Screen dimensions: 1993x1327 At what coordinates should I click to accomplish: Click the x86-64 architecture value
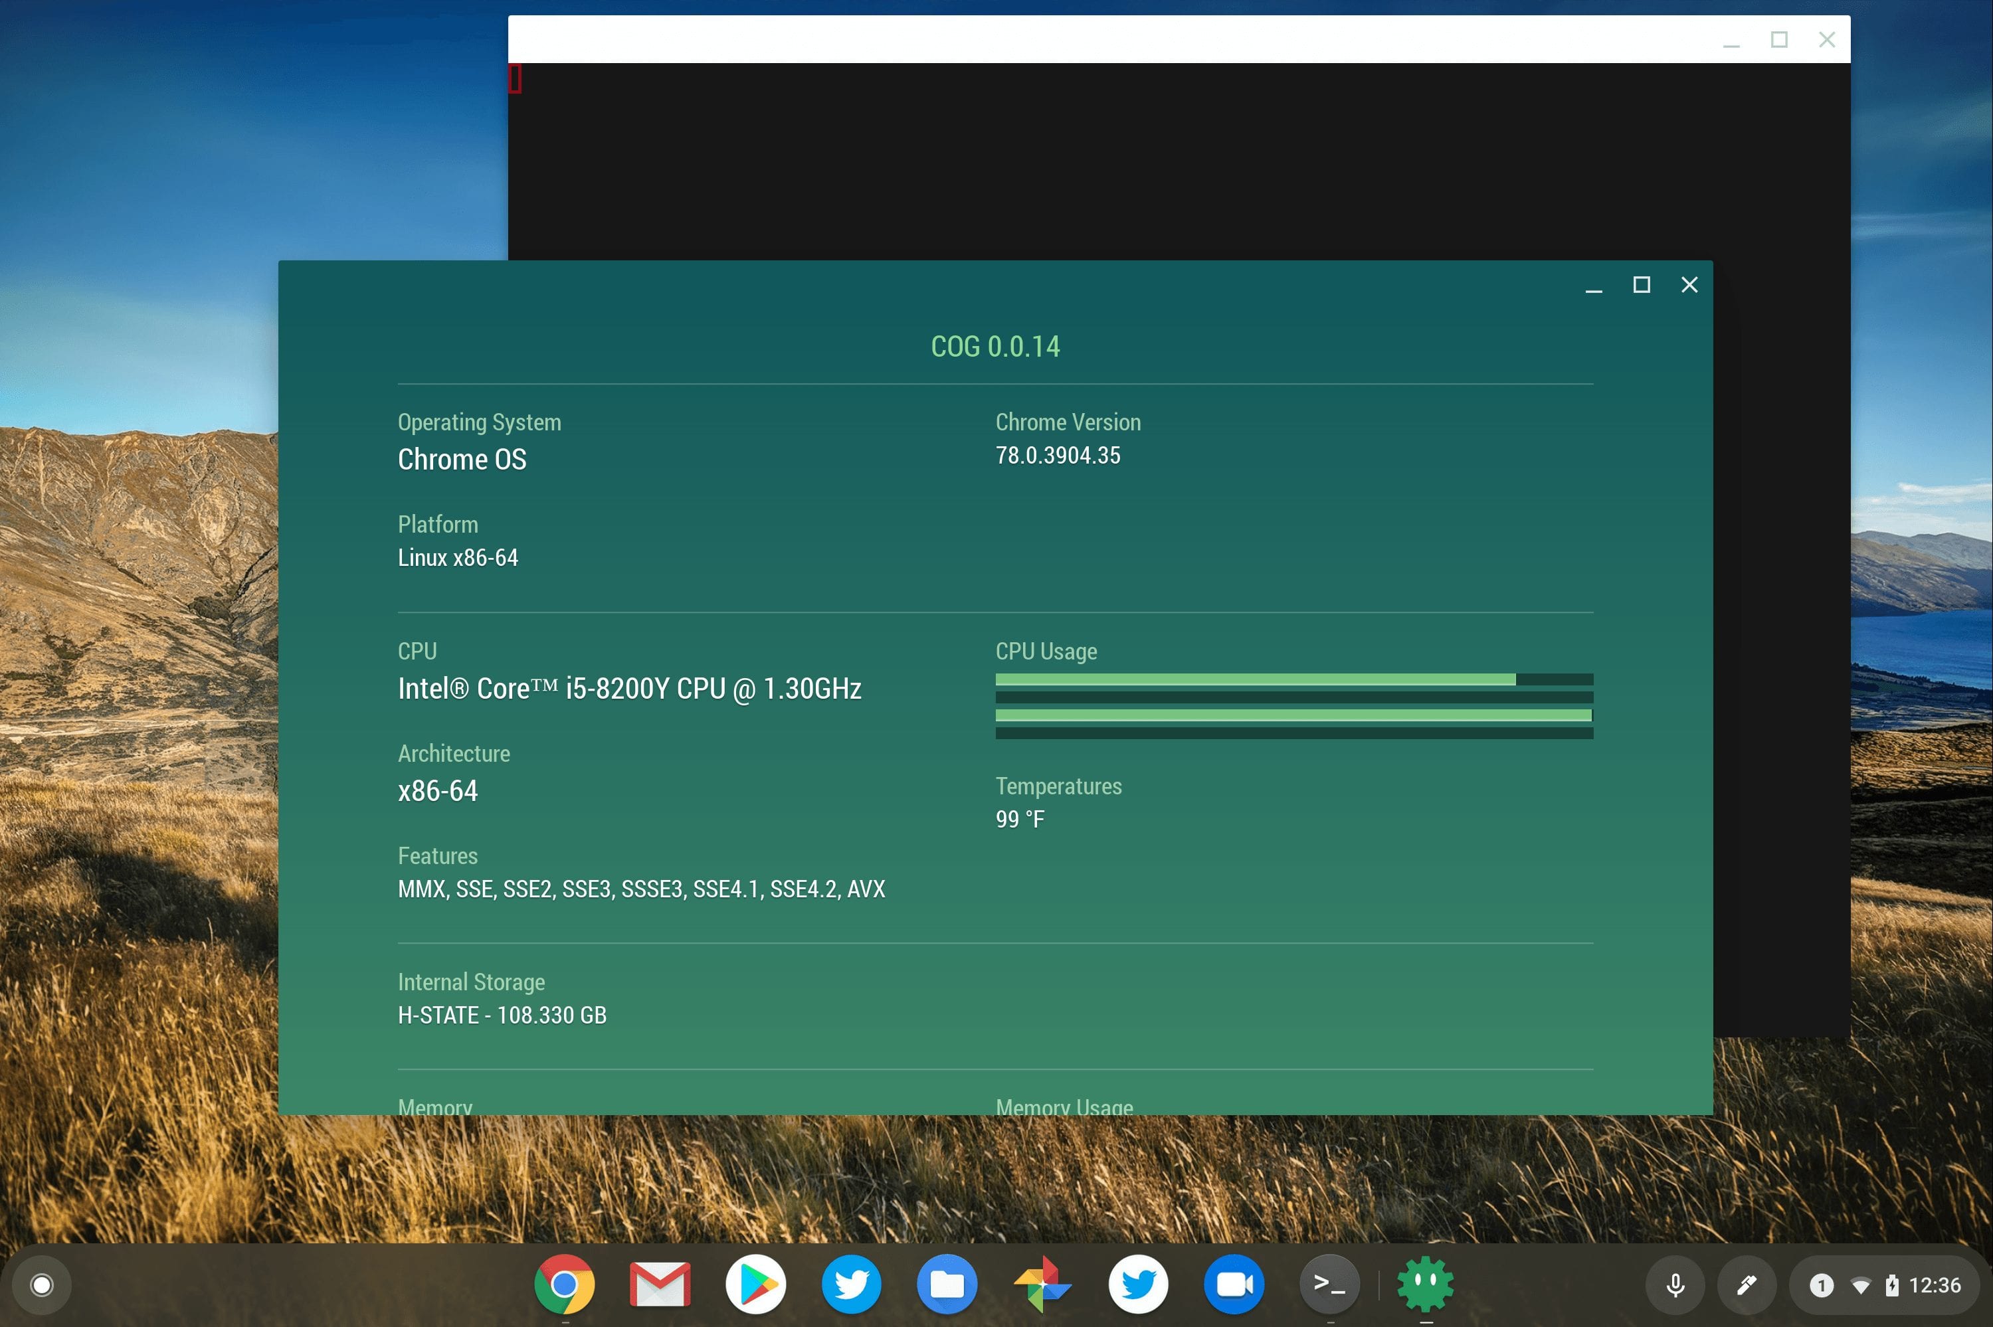point(438,790)
